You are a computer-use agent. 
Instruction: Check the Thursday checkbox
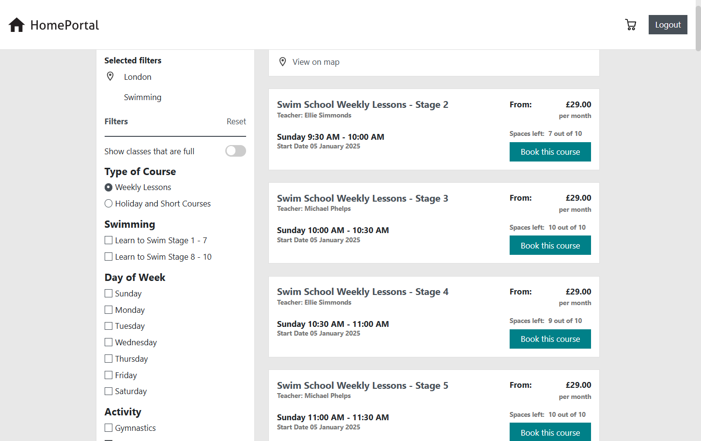[109, 359]
